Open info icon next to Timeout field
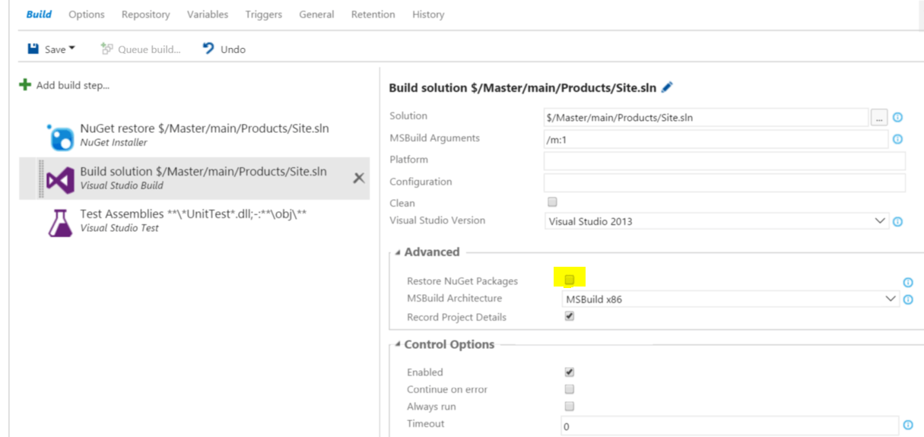924x437 pixels. [908, 426]
